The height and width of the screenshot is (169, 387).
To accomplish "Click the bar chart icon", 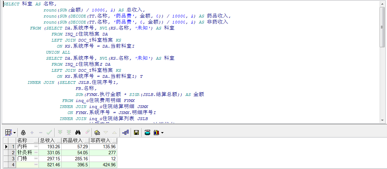I will pos(156,132).
